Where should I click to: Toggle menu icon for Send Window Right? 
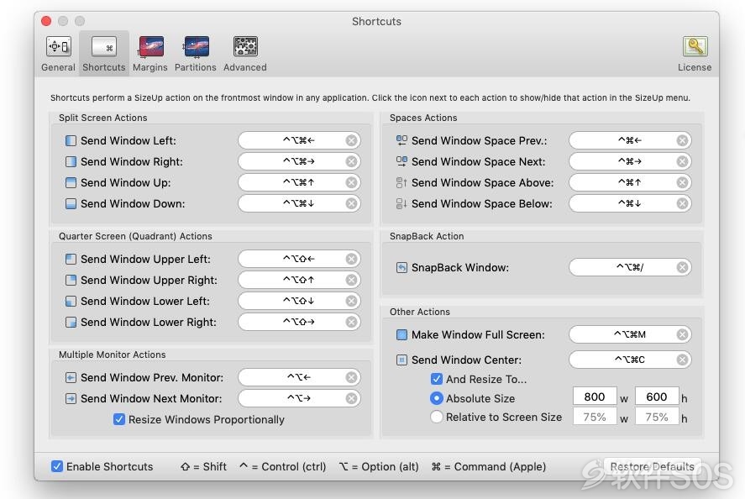pyautogui.click(x=71, y=161)
